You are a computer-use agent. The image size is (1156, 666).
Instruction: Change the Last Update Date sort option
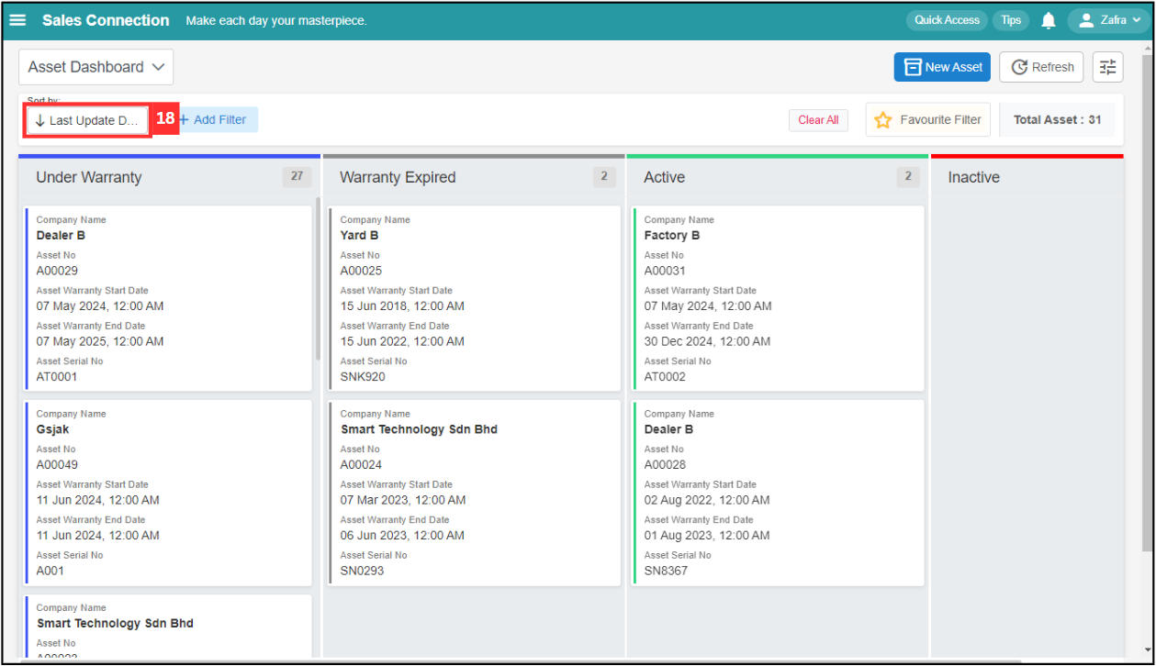[88, 120]
